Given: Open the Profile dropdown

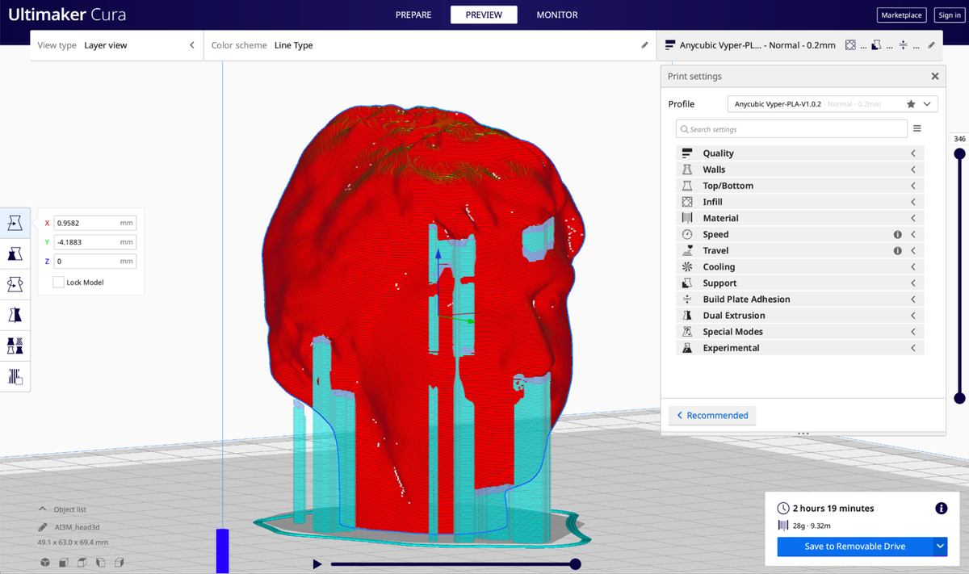Looking at the screenshot, I should (833, 104).
